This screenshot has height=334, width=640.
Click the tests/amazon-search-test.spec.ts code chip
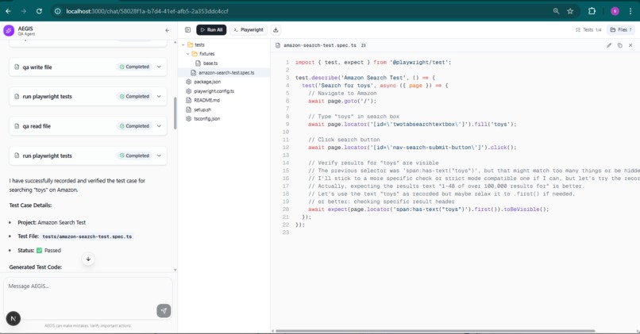87,236
